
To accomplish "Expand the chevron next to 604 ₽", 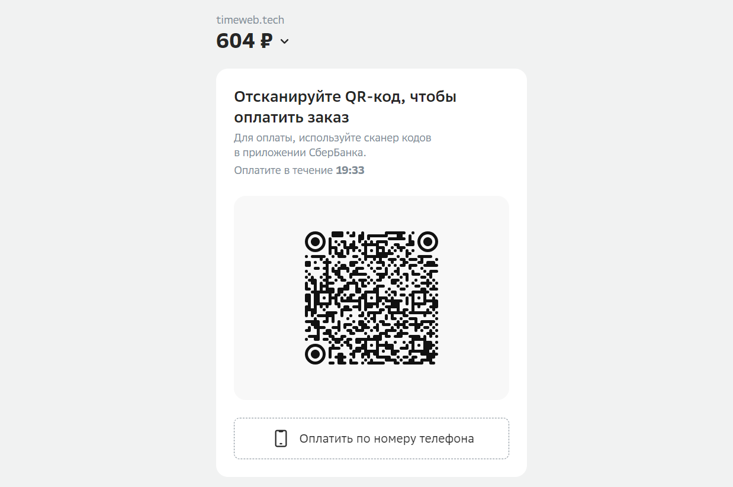I will coord(284,41).
